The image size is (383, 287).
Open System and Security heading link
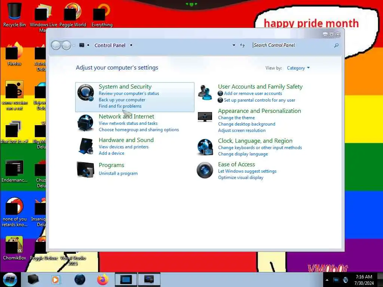tap(125, 87)
